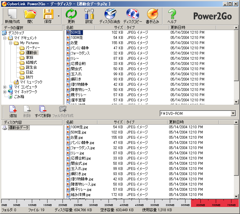This screenshot has width=240, height=214.
Task: Sort source list by 更新日時 column header
Action: pos(192,28)
